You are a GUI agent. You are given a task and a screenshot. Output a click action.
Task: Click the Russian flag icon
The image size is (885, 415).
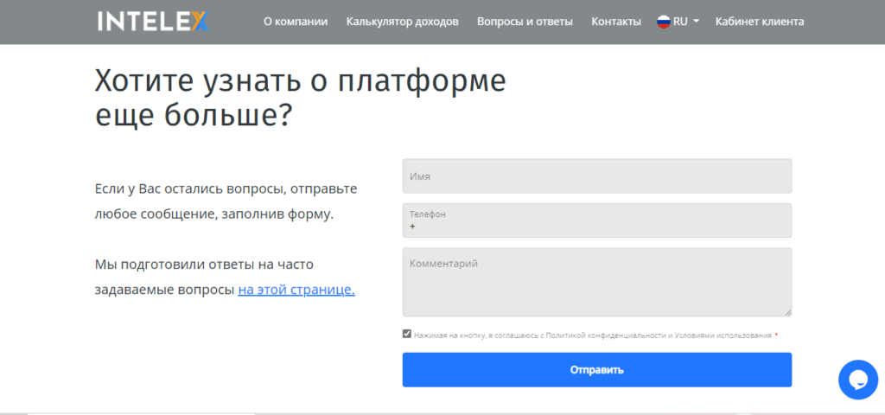(663, 22)
